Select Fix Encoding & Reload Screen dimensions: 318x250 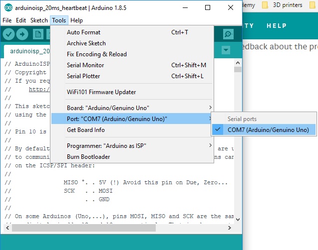(x=132, y=54)
